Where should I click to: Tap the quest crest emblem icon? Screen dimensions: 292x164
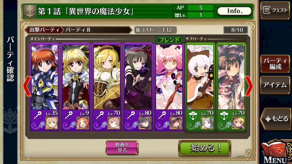coord(30,11)
